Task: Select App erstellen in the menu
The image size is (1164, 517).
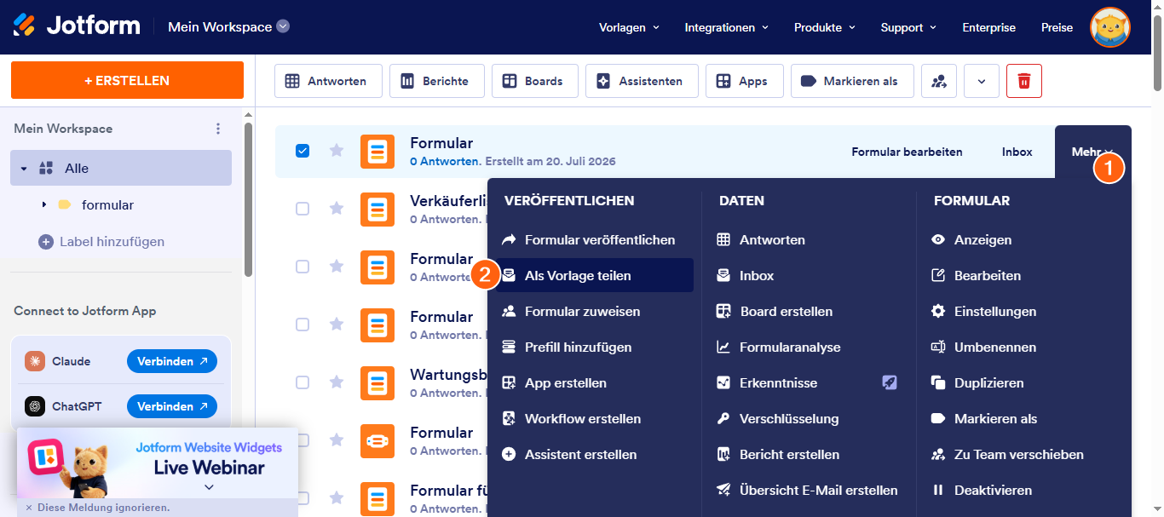Action: 595,383
